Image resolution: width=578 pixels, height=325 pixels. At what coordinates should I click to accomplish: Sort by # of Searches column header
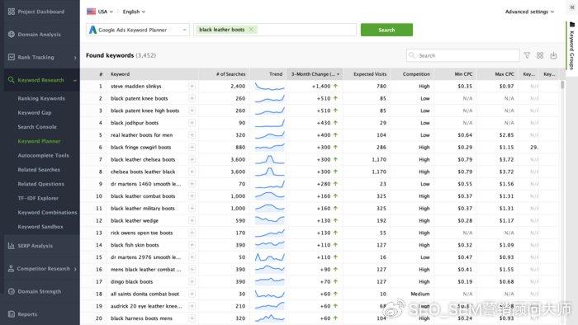pyautogui.click(x=224, y=74)
